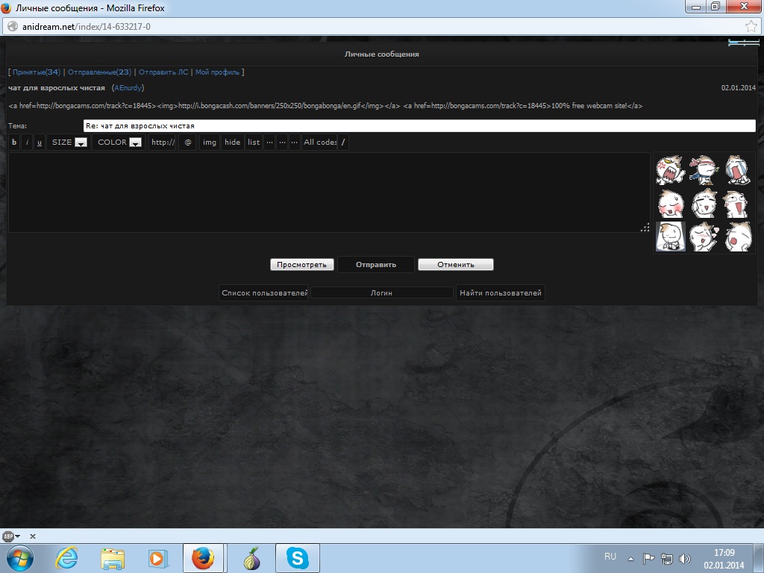Insert the yawning round-mouth smiley

click(737, 237)
